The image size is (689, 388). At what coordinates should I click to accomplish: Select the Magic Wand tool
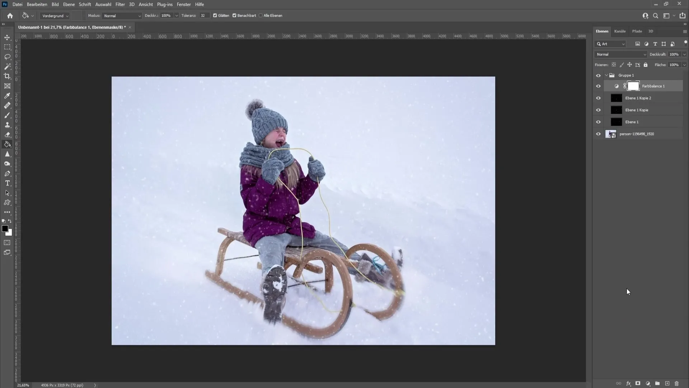pos(6,66)
